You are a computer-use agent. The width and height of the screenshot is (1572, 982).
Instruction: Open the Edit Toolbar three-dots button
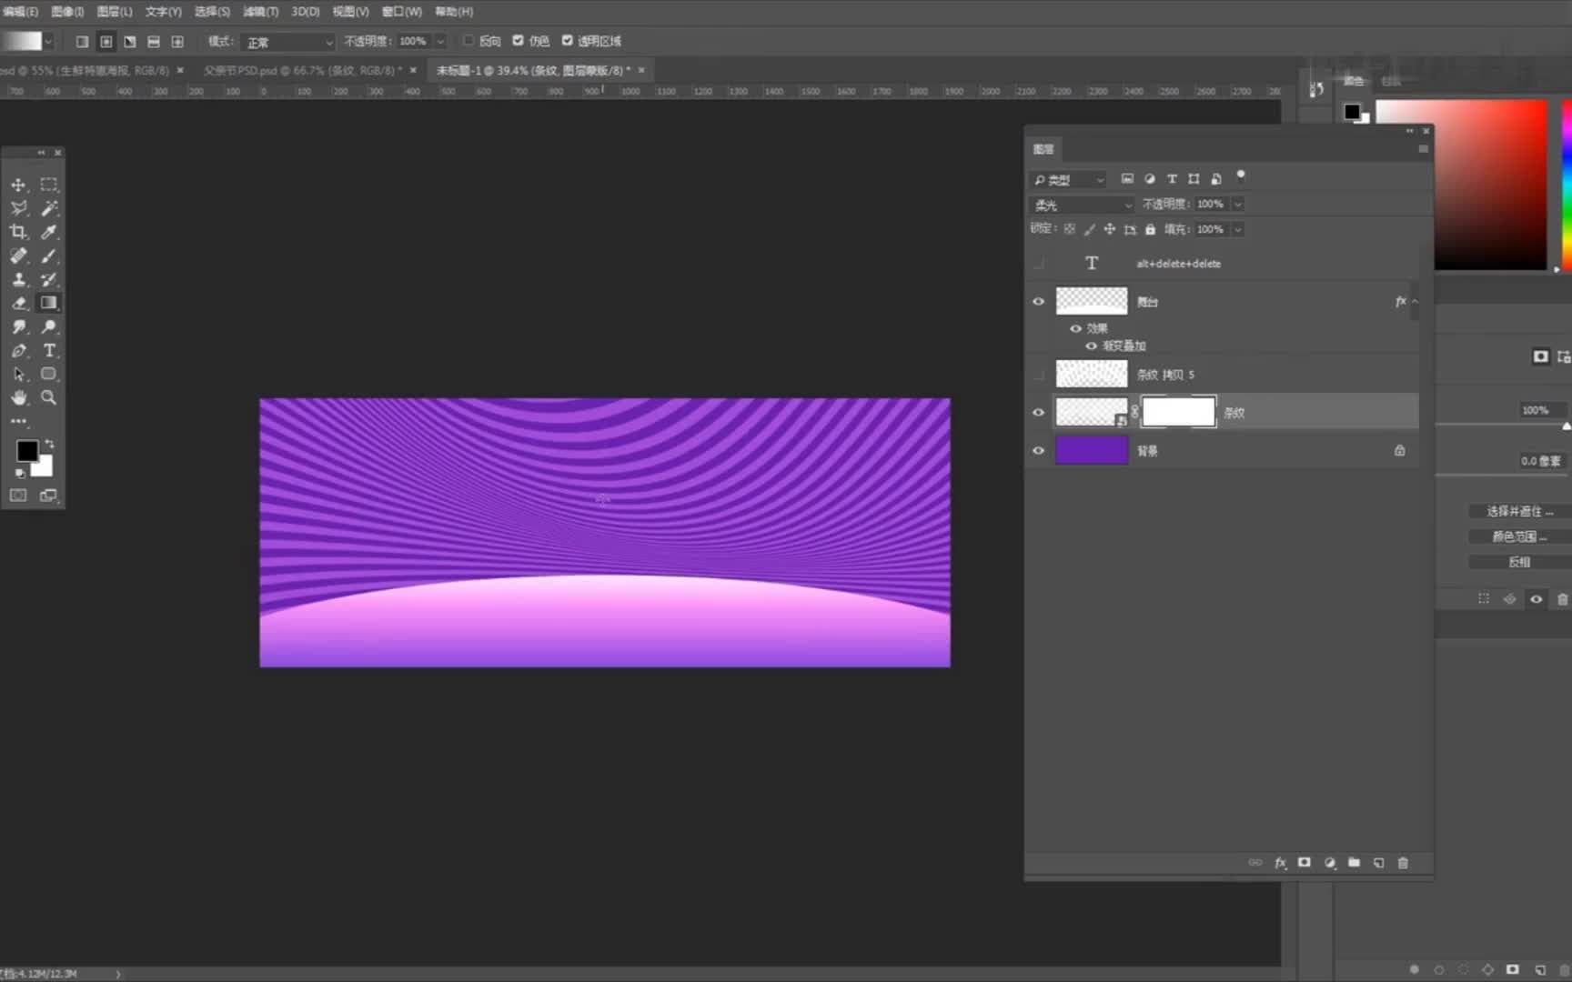tap(18, 421)
